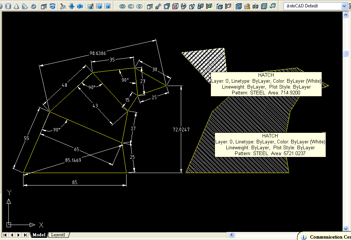The height and width of the screenshot is (240, 351).
Task: Select the Delete Faces tool
Action: (175, 6)
